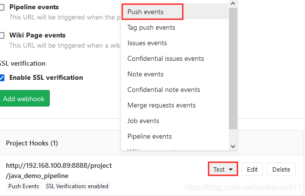The image size is (305, 196).
Task: Pick Merge requests events option
Action: pos(162,105)
